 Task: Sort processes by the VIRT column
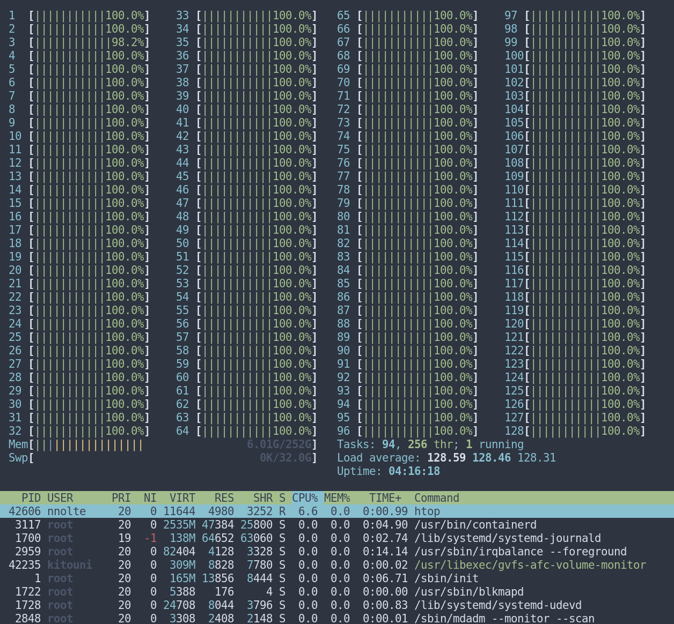181,498
